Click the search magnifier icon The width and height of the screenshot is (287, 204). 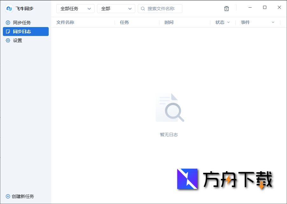(x=143, y=9)
